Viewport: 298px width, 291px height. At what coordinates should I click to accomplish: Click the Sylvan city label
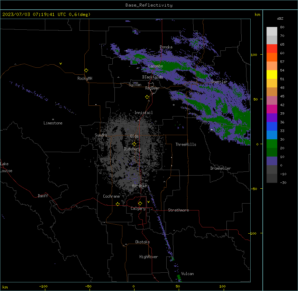coord(135,85)
